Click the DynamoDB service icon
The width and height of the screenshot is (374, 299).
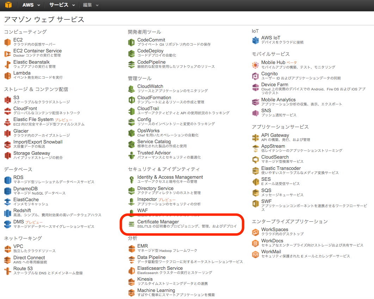7,190
